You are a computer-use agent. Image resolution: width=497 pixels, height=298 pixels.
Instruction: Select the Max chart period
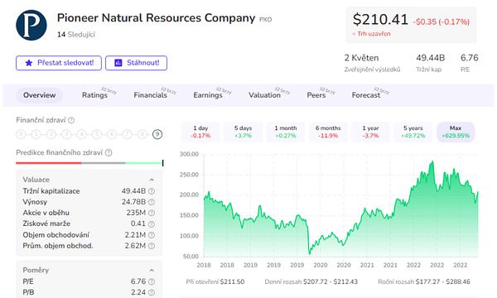456,132
